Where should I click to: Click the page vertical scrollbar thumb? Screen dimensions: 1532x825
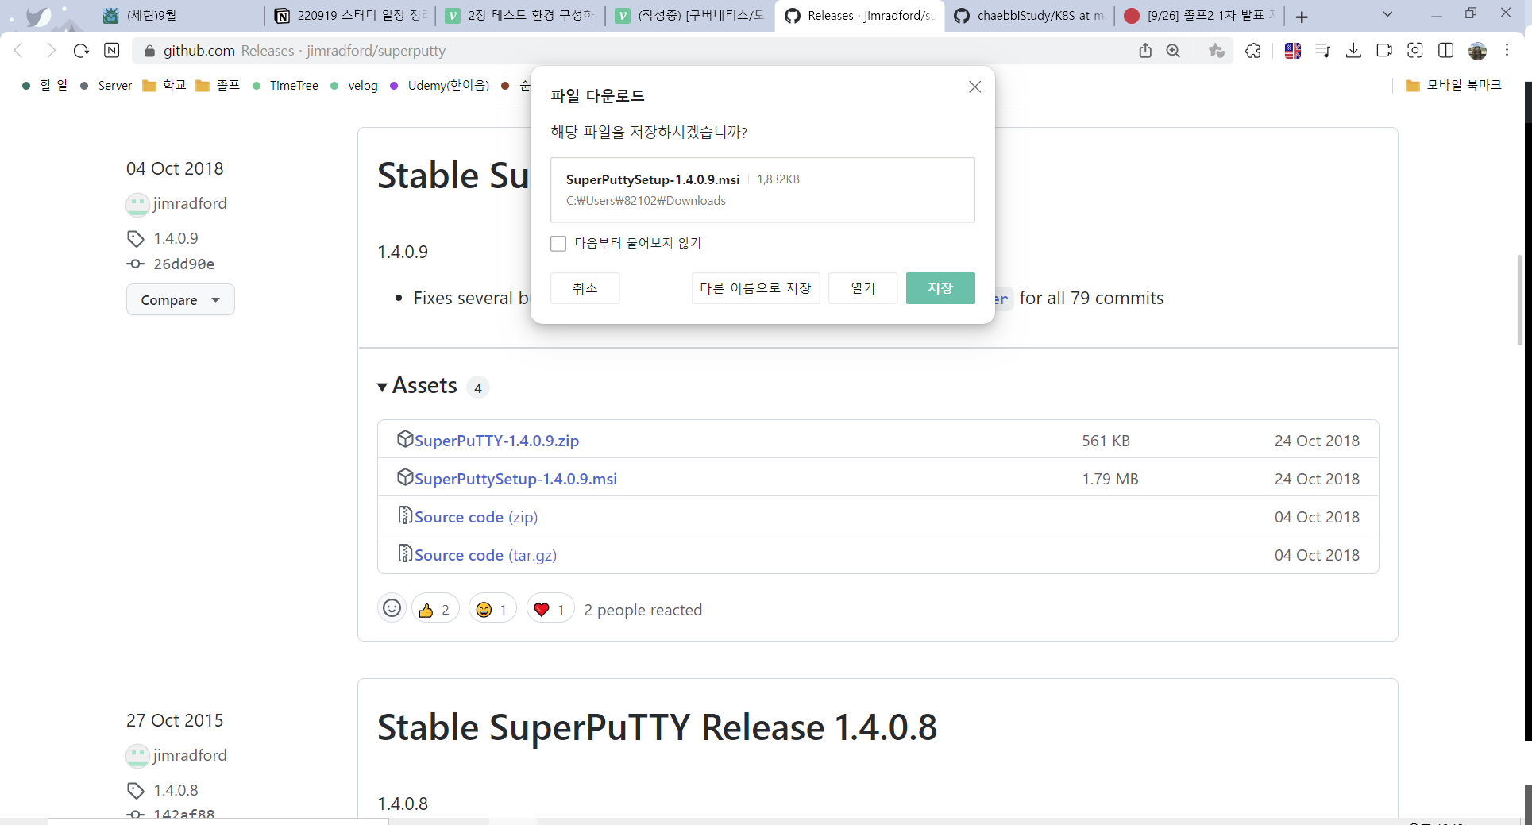[x=1520, y=299]
